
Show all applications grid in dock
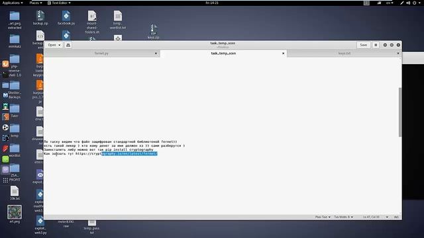(x=5, y=180)
